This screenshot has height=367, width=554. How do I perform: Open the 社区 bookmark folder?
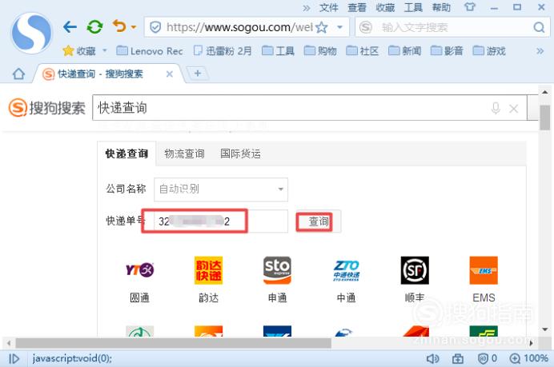363,51
